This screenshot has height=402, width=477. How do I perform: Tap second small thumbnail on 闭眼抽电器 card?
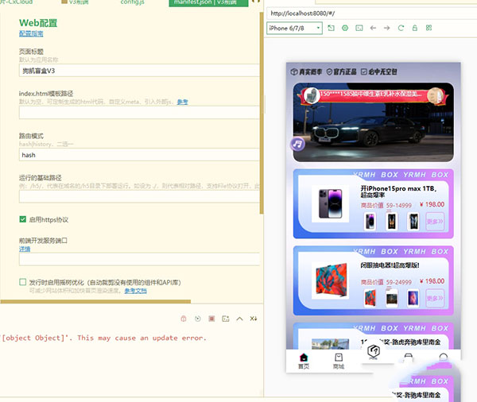392,298
